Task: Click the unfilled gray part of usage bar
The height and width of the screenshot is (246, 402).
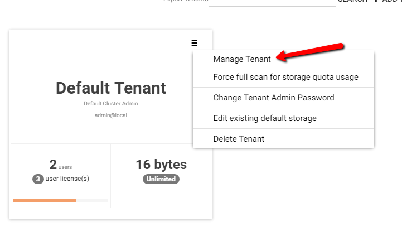Action: click(93, 201)
